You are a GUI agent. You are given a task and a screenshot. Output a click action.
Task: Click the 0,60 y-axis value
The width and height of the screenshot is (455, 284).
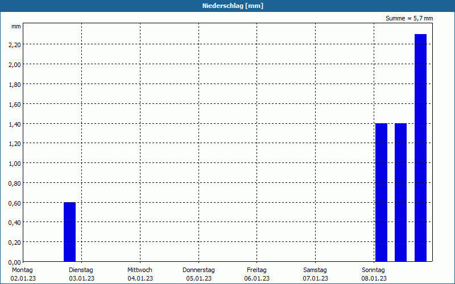click(15, 203)
